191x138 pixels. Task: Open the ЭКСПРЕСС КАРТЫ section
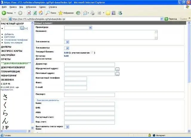[12, 51]
